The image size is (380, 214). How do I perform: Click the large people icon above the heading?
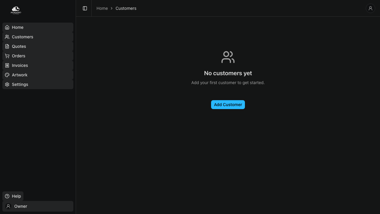228,57
